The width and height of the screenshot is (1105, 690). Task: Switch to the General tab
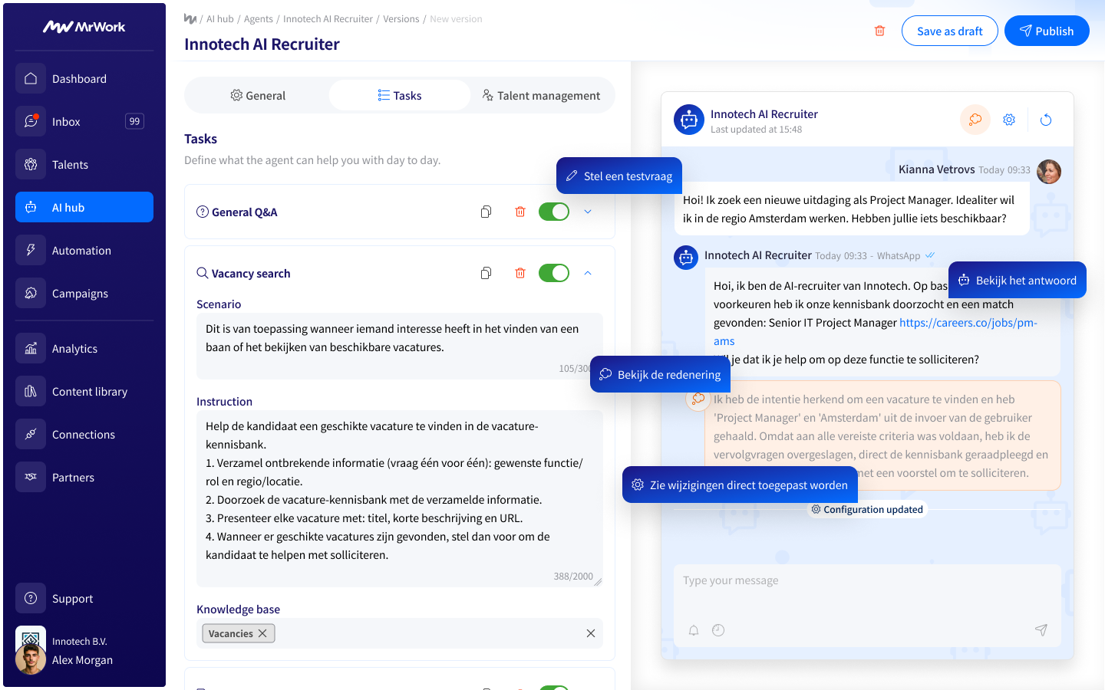(258, 96)
